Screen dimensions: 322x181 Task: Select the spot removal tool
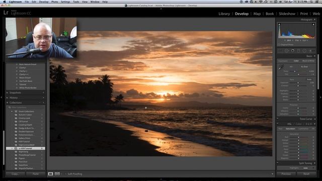(x=286, y=51)
